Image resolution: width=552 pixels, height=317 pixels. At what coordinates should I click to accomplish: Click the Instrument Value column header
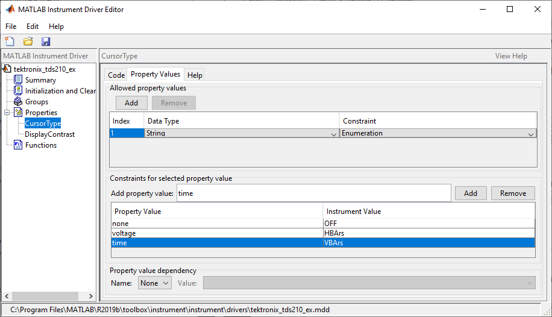point(429,212)
